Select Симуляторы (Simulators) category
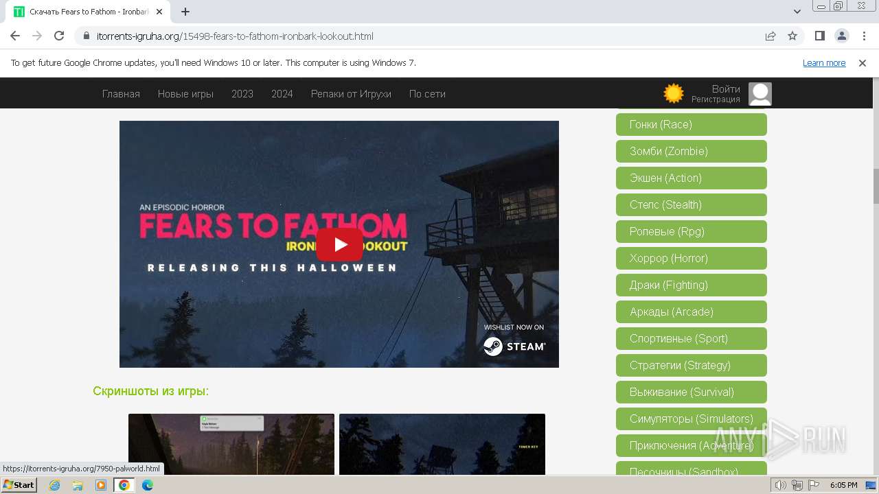This screenshot has width=879, height=494. 692,419
